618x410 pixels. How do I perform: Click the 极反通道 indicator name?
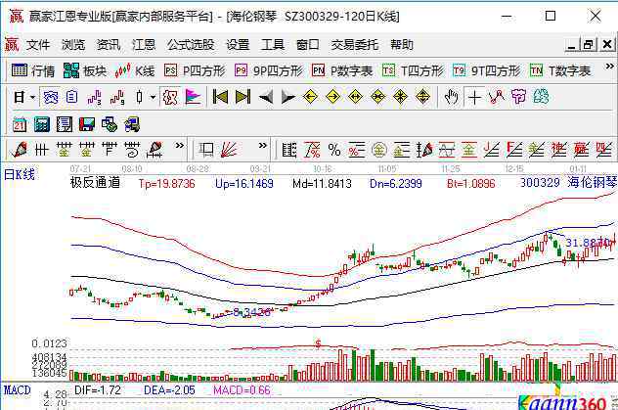coord(95,183)
